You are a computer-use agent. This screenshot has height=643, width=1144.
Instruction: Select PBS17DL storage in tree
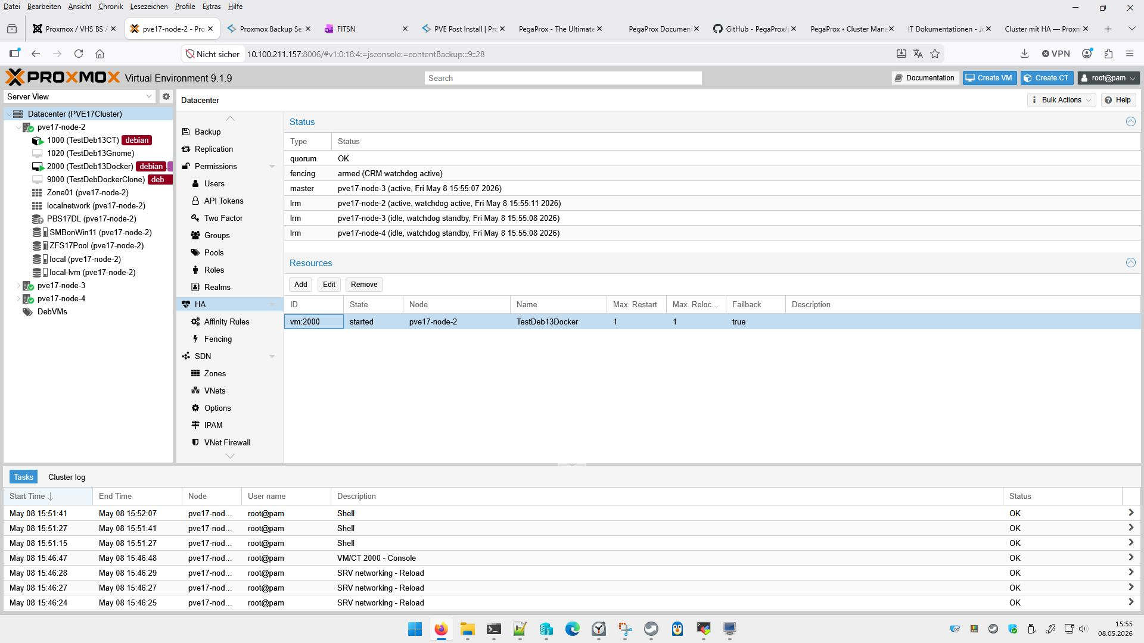click(x=91, y=219)
